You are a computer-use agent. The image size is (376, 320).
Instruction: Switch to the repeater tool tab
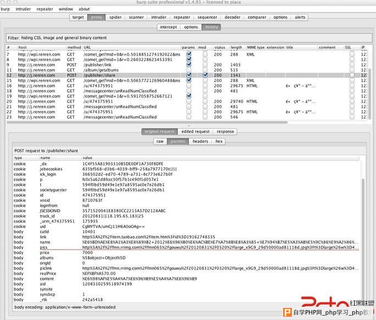click(182, 17)
